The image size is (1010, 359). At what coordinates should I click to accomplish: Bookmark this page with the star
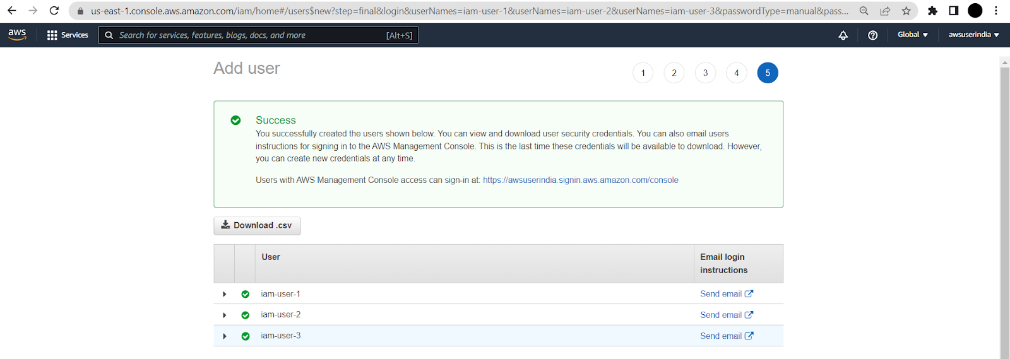pyautogui.click(x=906, y=11)
